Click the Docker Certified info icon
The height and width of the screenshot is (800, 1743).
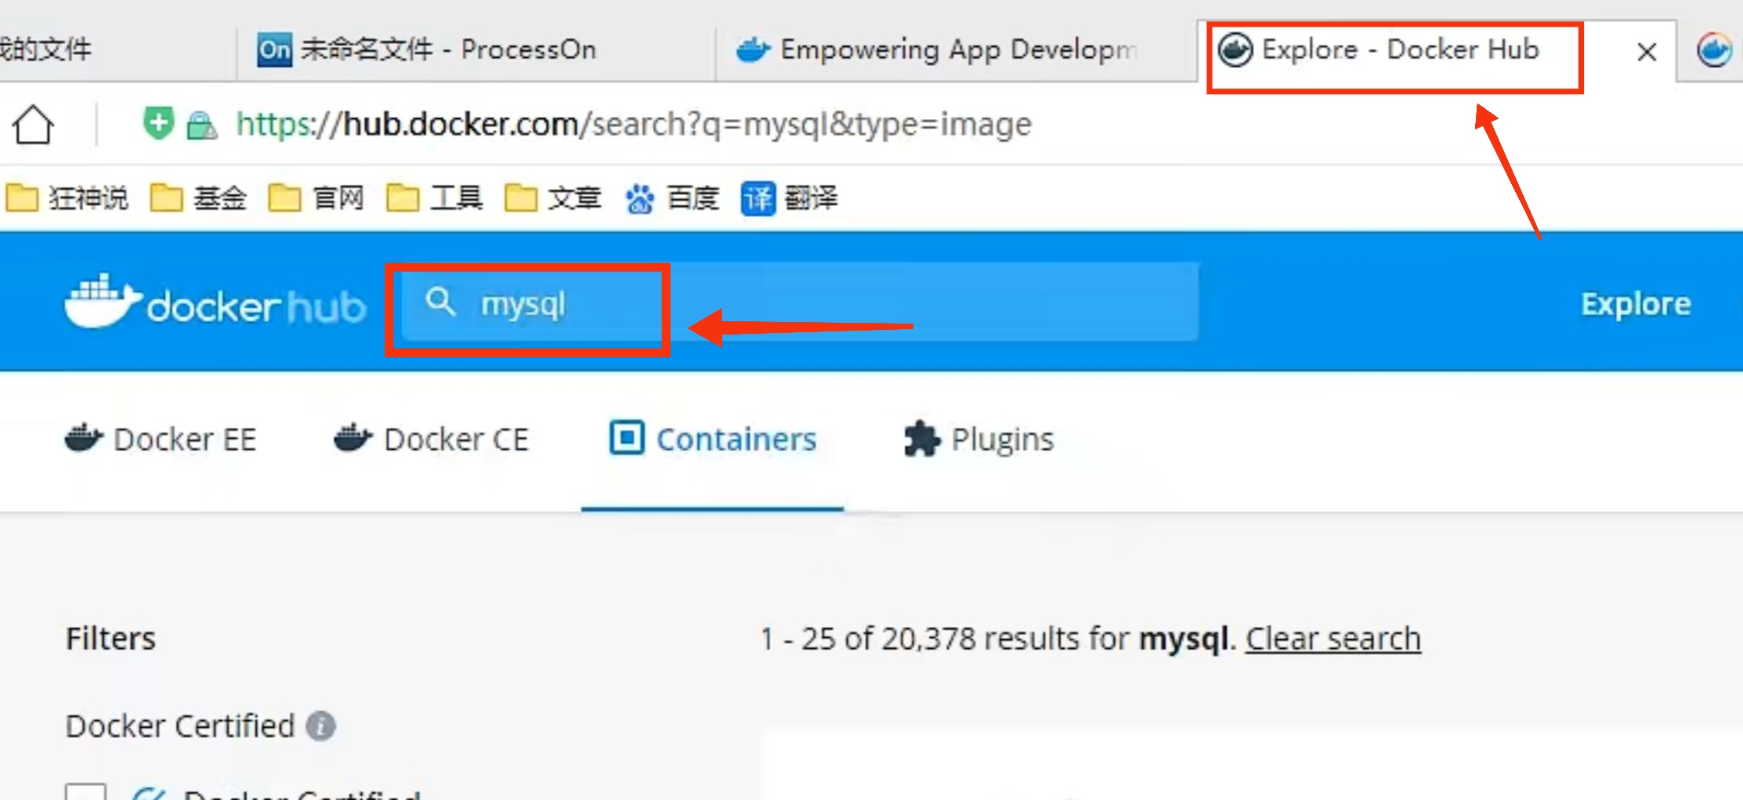pos(320,726)
